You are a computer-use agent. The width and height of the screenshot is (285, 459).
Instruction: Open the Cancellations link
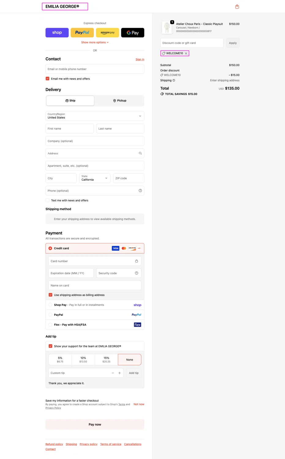pos(133,444)
